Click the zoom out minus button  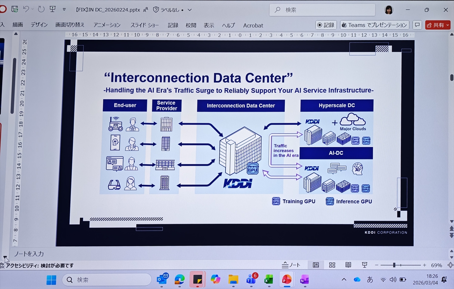pyautogui.click(x=377, y=265)
